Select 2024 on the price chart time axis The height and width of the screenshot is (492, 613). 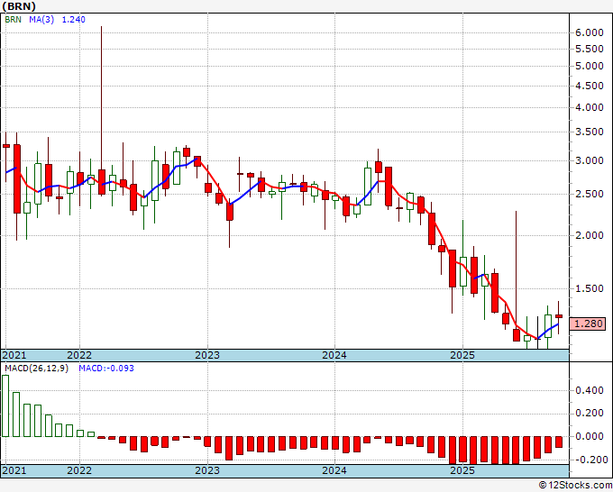tap(334, 355)
